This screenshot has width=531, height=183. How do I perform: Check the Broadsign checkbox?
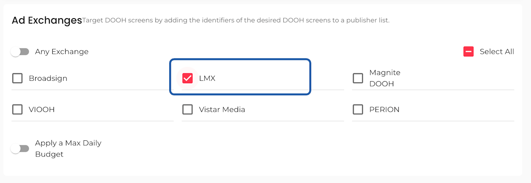click(17, 78)
